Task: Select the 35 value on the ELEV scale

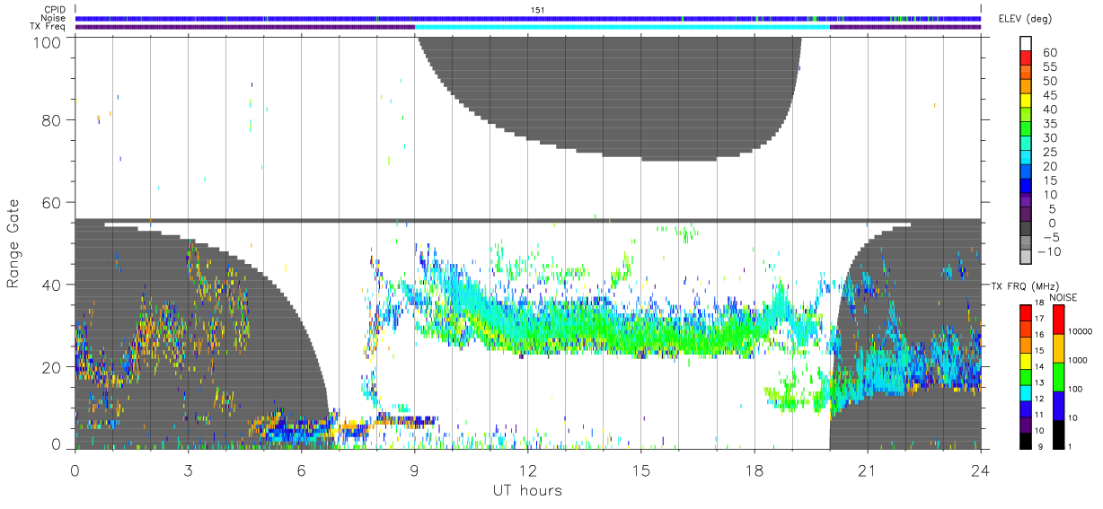Action: [x=1050, y=124]
